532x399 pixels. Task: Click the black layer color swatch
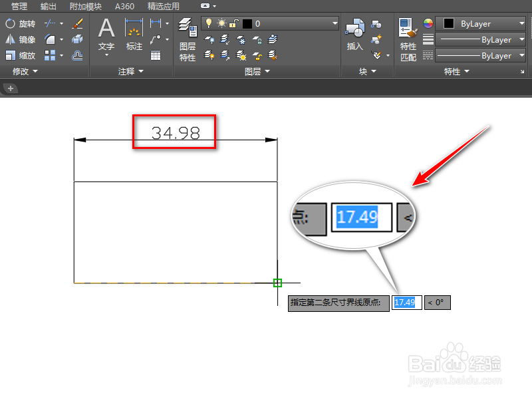[247, 23]
